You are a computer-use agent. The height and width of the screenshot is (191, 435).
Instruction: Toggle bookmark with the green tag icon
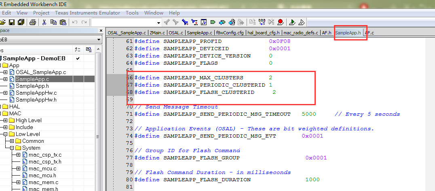tap(213, 22)
